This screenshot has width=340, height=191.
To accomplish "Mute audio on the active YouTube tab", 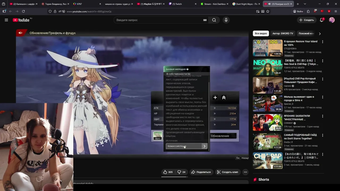I will (x=269, y=4).
